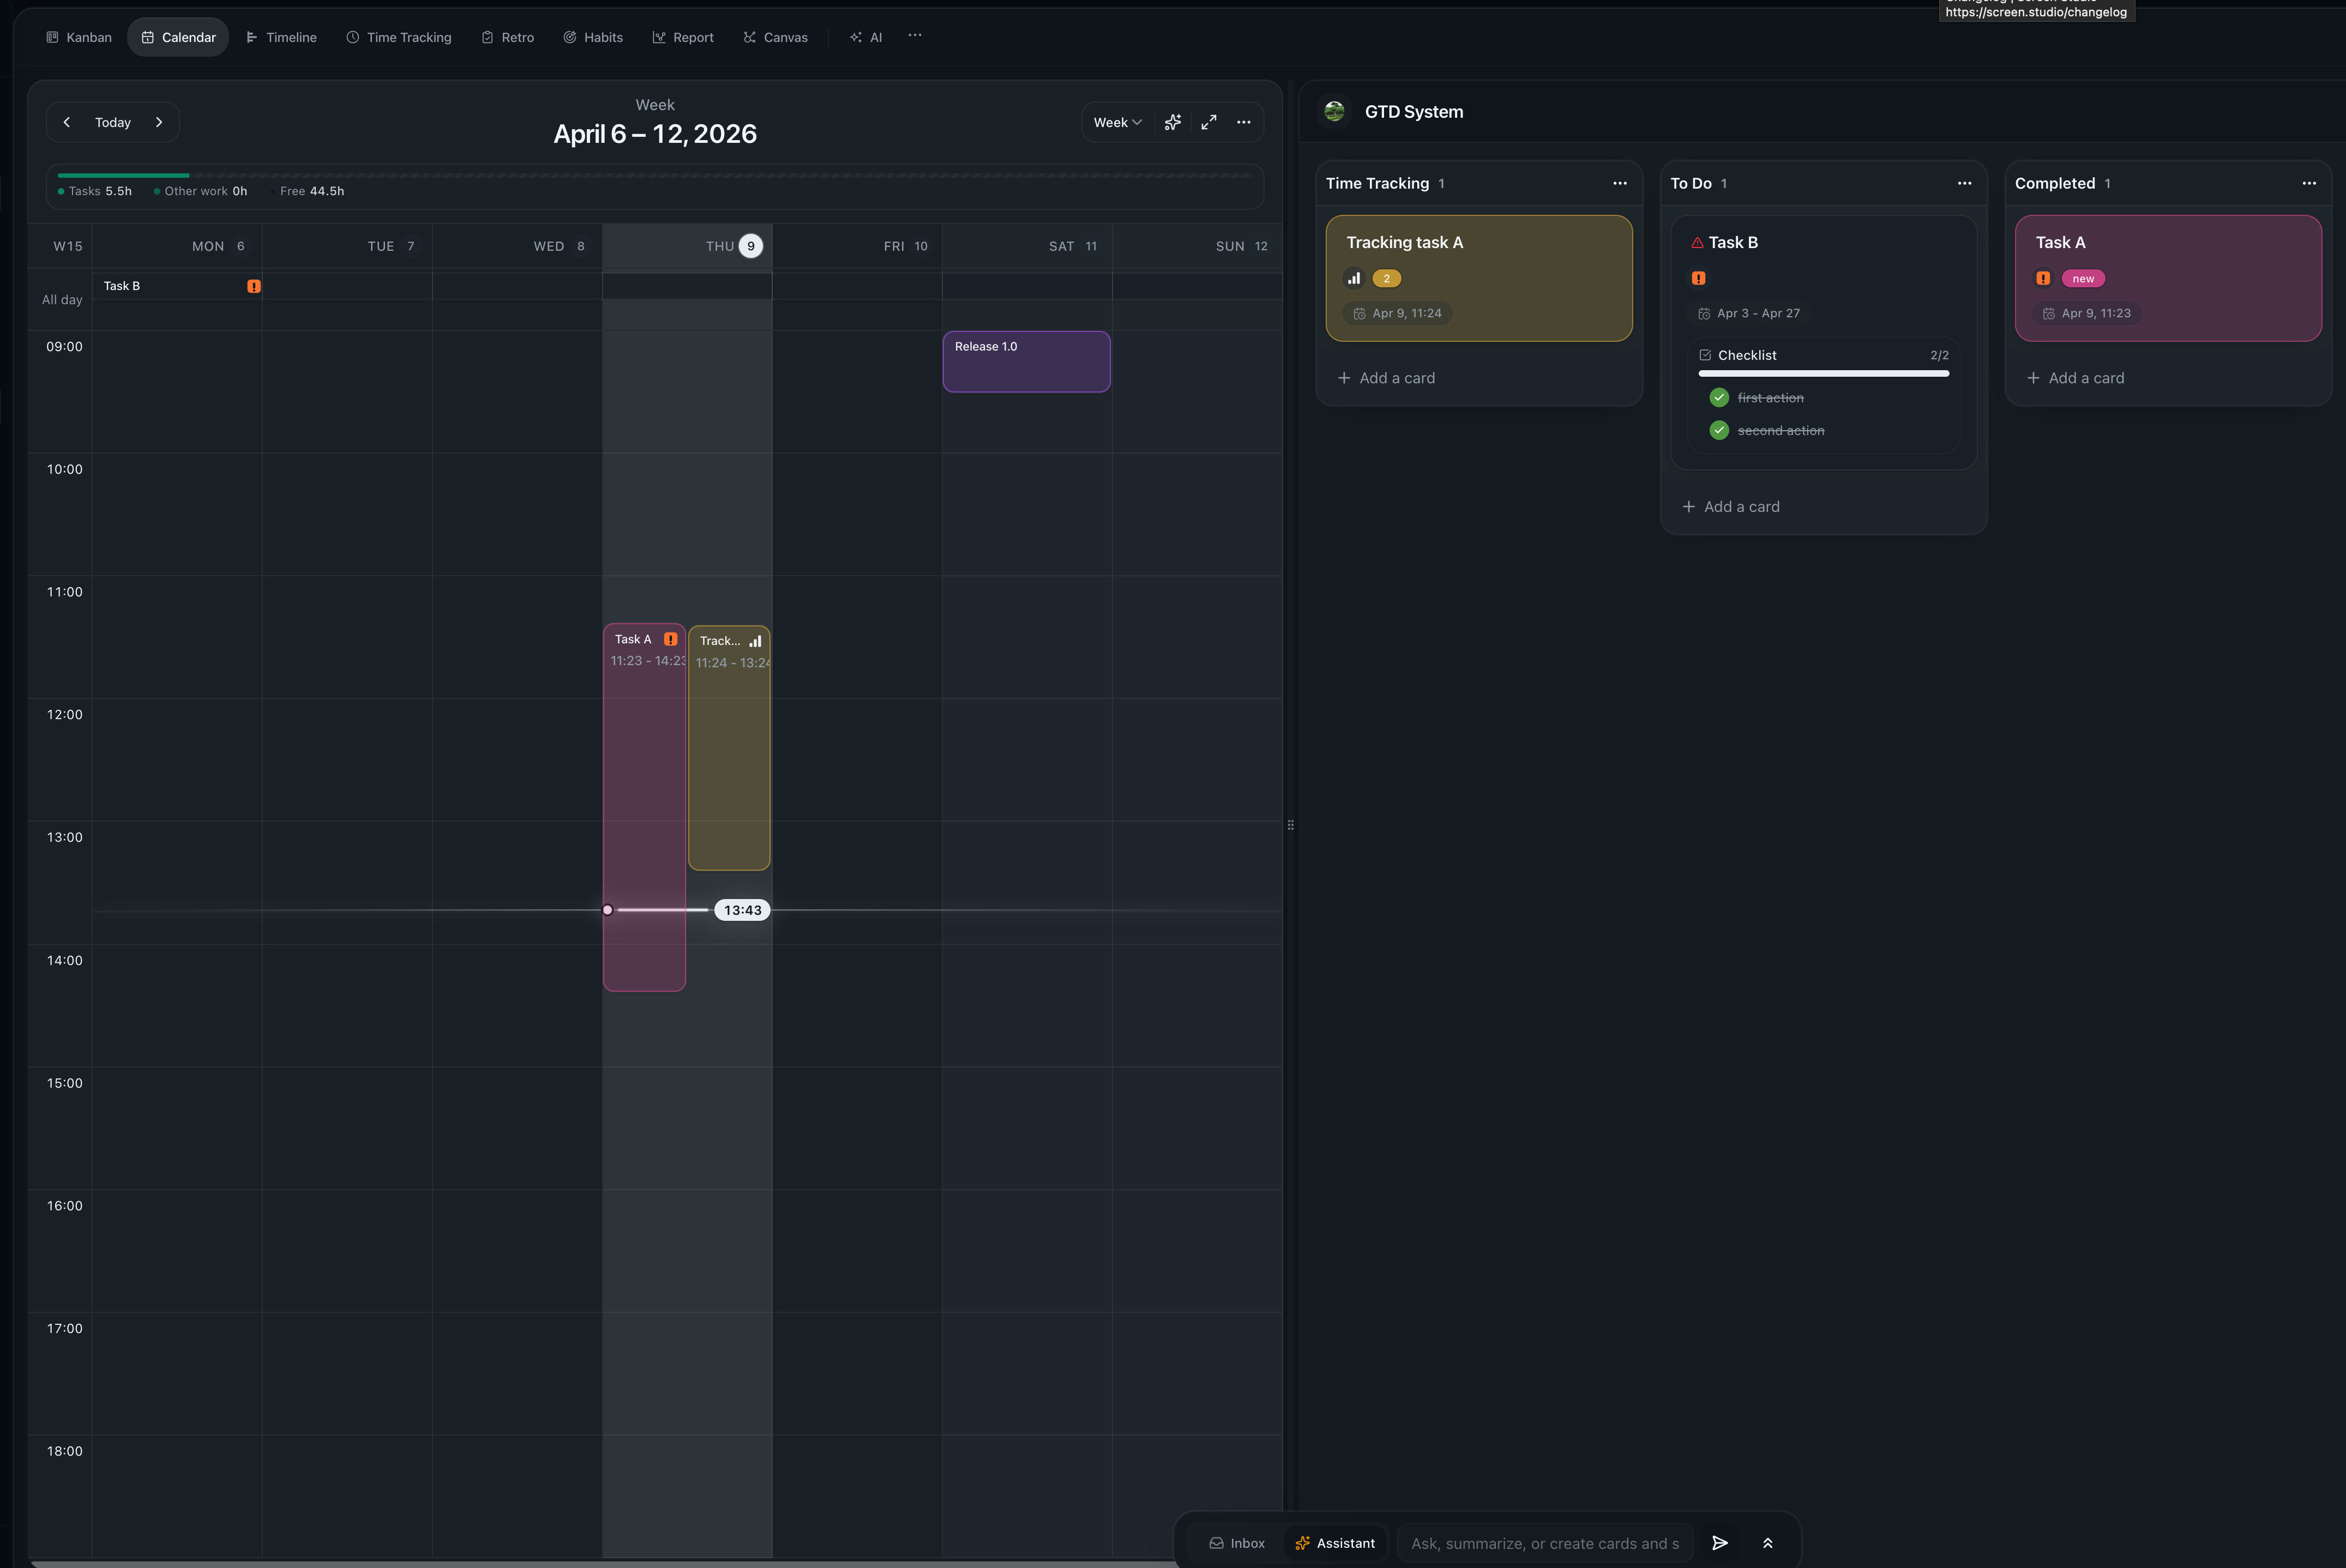
Task: Open Time Tracking column options menu
Action: tap(1620, 183)
